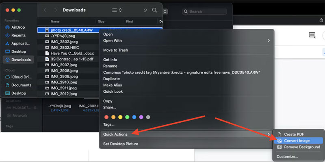Click the comment bubble icon at right

[x=312, y=36]
